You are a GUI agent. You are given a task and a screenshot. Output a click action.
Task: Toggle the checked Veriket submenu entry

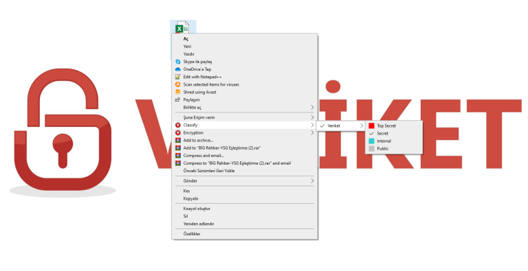(341, 126)
